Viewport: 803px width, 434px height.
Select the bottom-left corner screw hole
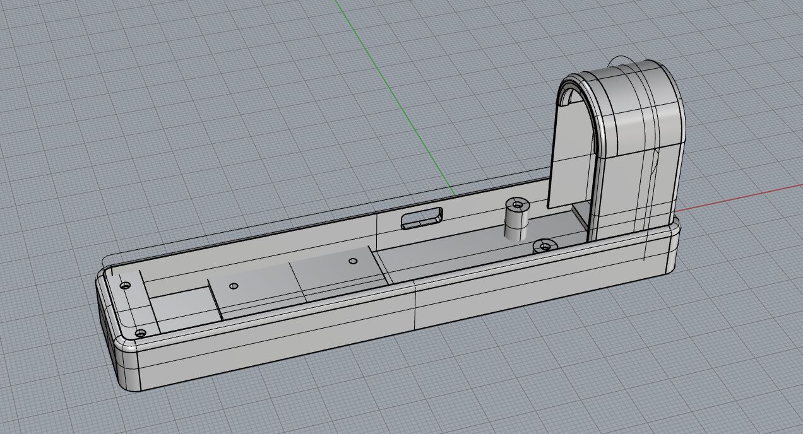[x=140, y=332]
